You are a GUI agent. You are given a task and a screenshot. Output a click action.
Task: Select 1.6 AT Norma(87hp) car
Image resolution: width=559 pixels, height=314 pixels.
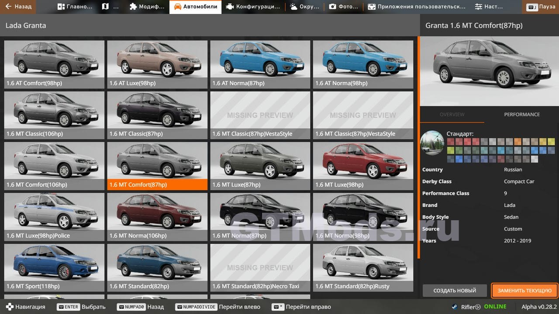point(260,65)
